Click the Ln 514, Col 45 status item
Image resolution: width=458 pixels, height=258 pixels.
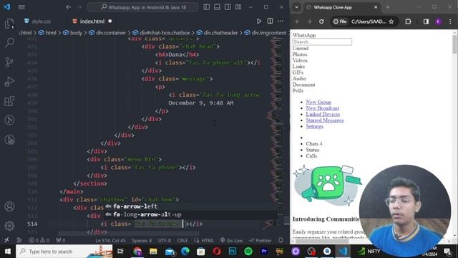click(110, 241)
